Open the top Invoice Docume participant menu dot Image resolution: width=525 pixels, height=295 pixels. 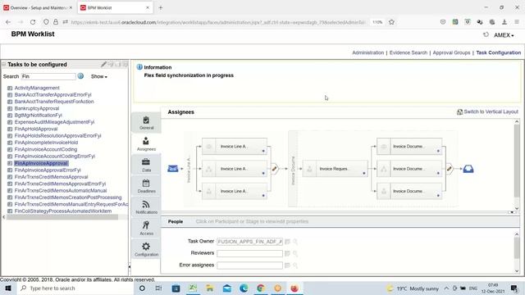click(438, 151)
